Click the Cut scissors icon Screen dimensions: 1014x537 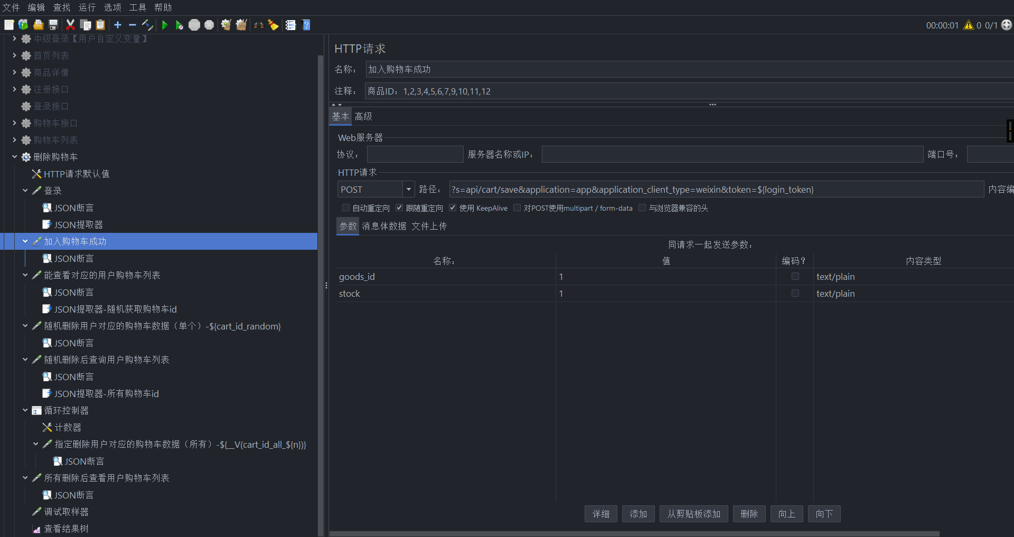coord(70,25)
